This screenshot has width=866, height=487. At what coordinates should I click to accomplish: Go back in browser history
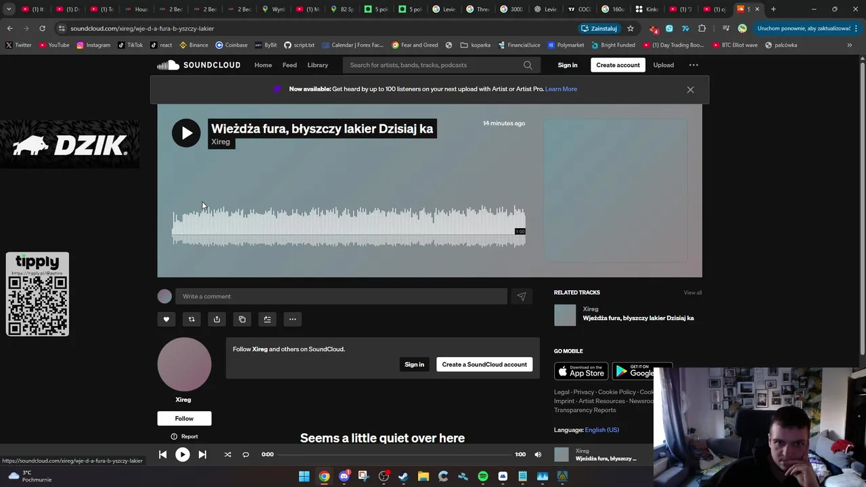pyautogui.click(x=9, y=28)
